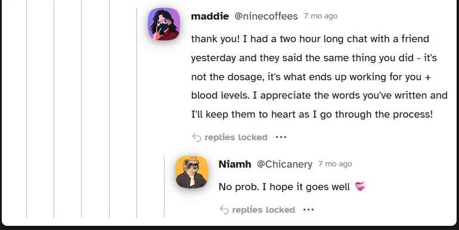This screenshot has width=459, height=230.
Task: Open three-dot menu on maddie's comment
Action: (281, 137)
